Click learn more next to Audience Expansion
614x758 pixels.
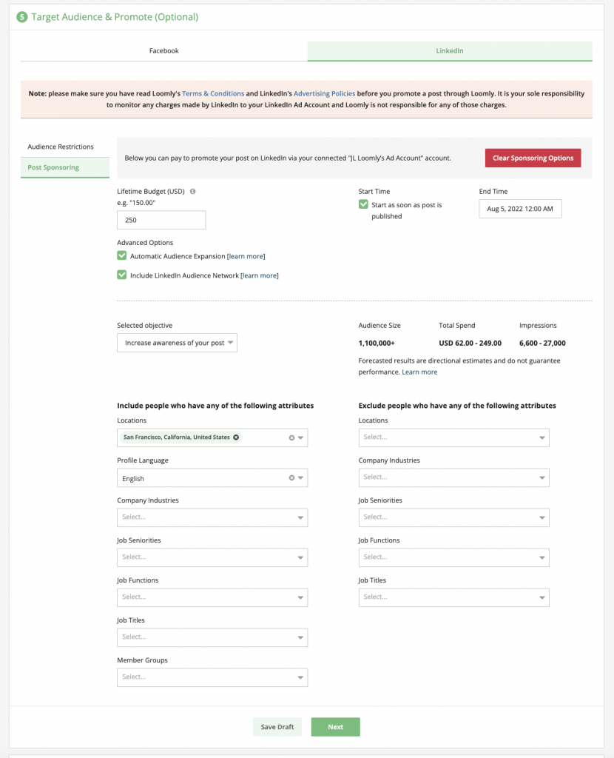coord(247,255)
